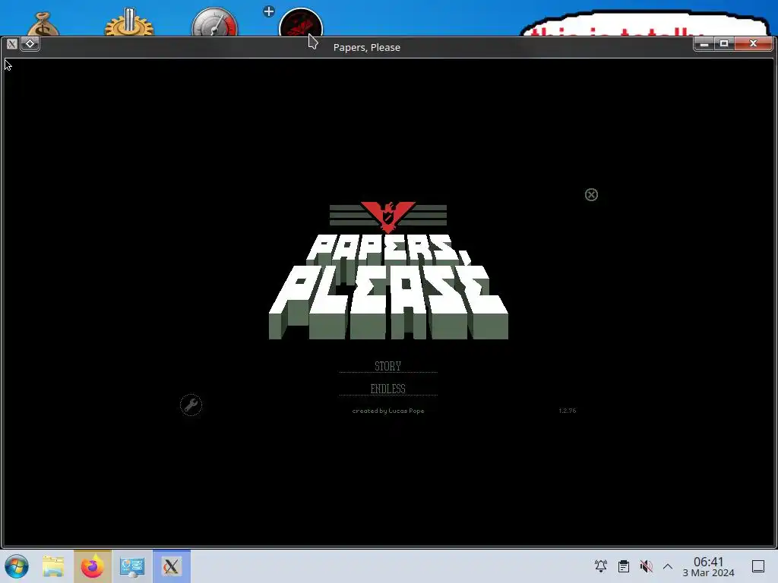Image resolution: width=778 pixels, height=583 pixels.
Task: Open the X window menu icon in titlebar
Action: pyautogui.click(x=12, y=43)
